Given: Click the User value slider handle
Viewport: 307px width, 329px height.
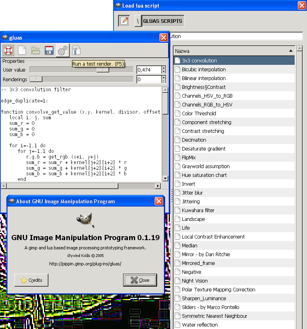Looking at the screenshot, I should (103, 70).
